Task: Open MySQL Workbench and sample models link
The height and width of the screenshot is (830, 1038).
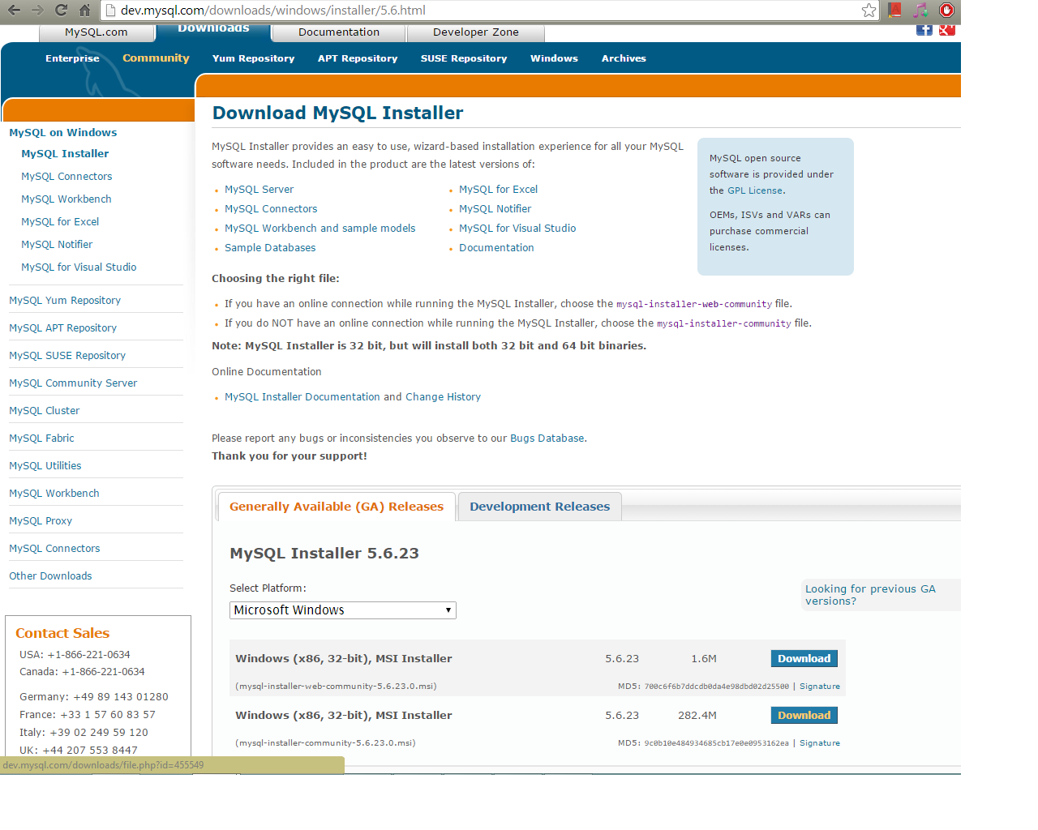Action: click(x=320, y=229)
